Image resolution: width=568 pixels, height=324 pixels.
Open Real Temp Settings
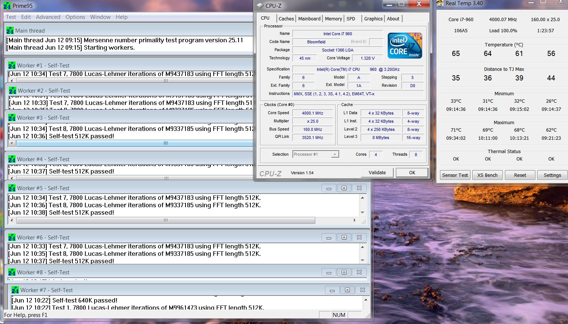(552, 175)
